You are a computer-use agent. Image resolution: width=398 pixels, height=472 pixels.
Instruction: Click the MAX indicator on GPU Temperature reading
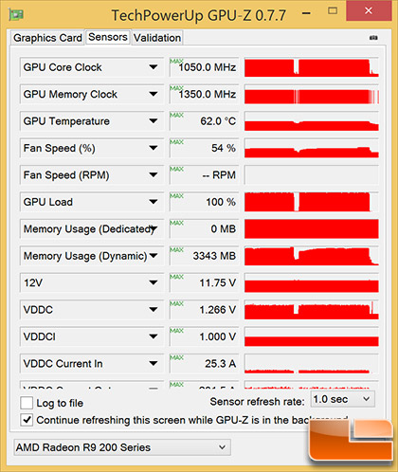point(176,115)
